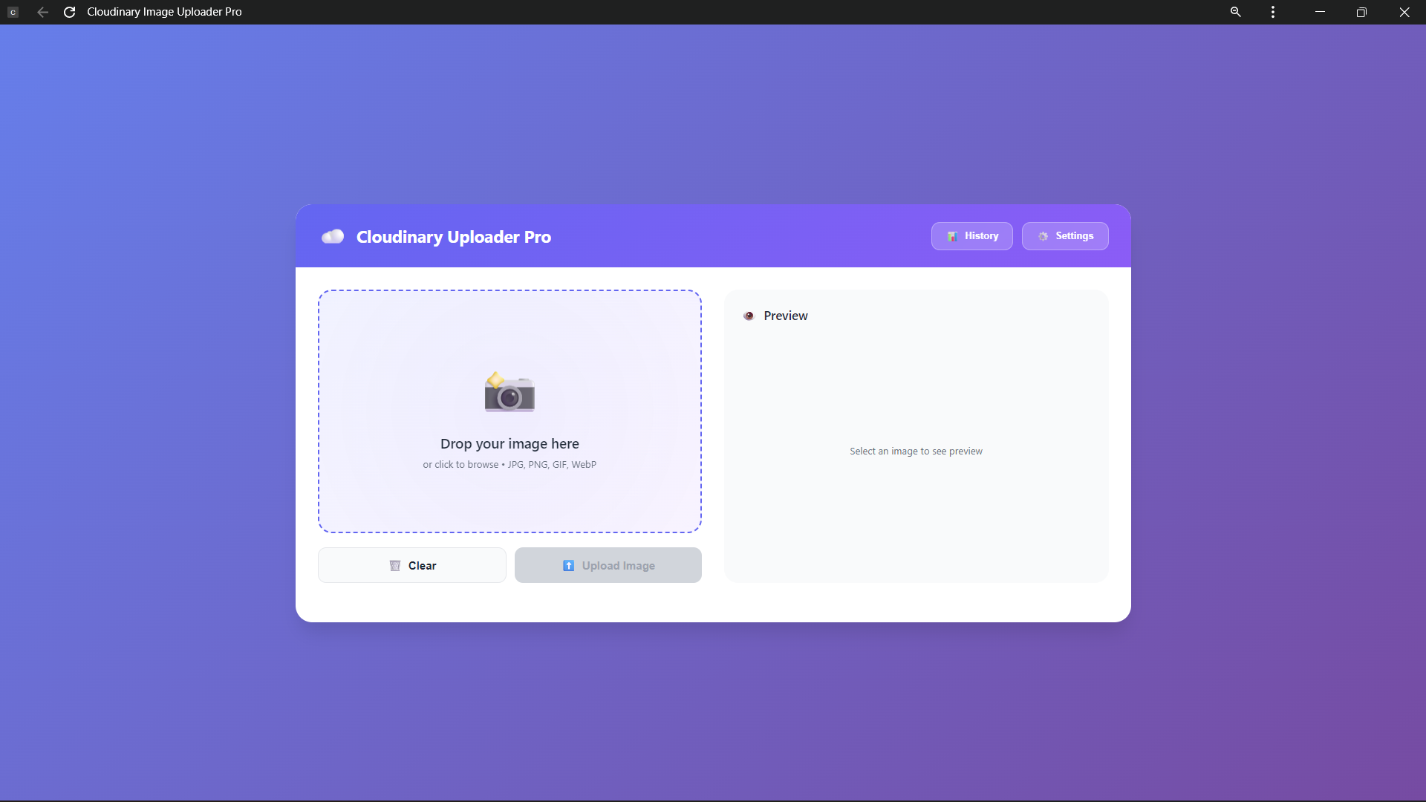Click the Upload Image button

point(608,565)
